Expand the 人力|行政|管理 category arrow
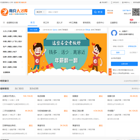The height and width of the screenshot is (140, 140). [22, 31]
